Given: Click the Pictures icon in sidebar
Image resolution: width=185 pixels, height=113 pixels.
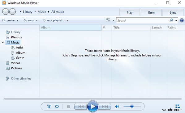Looking at the screenshot, I should (x=8, y=68).
